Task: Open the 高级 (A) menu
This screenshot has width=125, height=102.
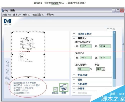Action: (26, 15)
